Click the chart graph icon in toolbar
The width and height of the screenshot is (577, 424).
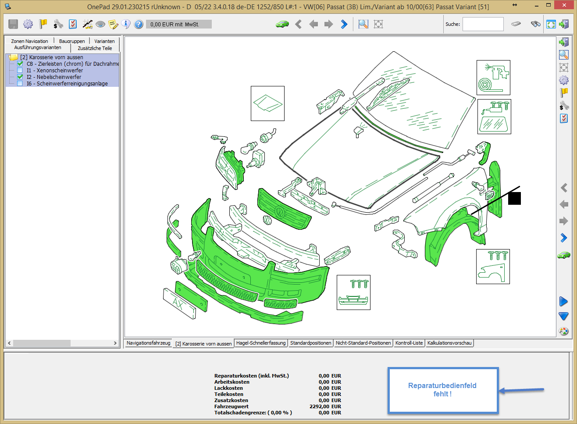pyautogui.click(x=88, y=24)
